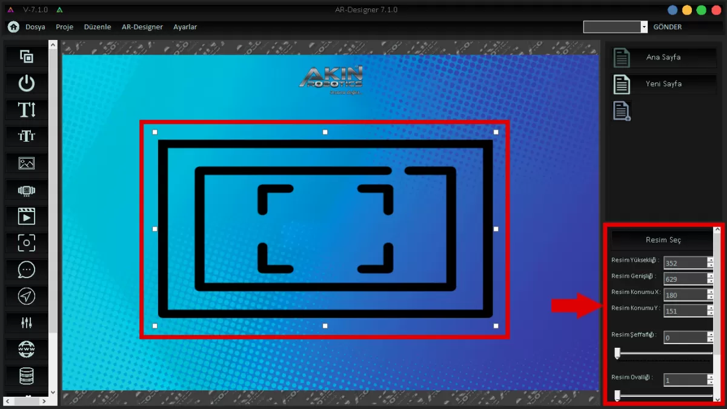Open the Ayarlar menu

coord(185,27)
